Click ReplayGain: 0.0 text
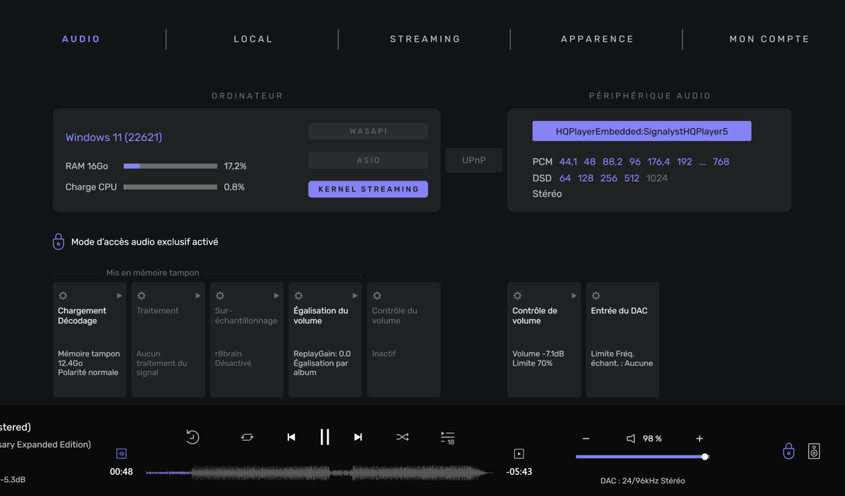Image resolution: width=845 pixels, height=496 pixels. pyautogui.click(x=322, y=354)
